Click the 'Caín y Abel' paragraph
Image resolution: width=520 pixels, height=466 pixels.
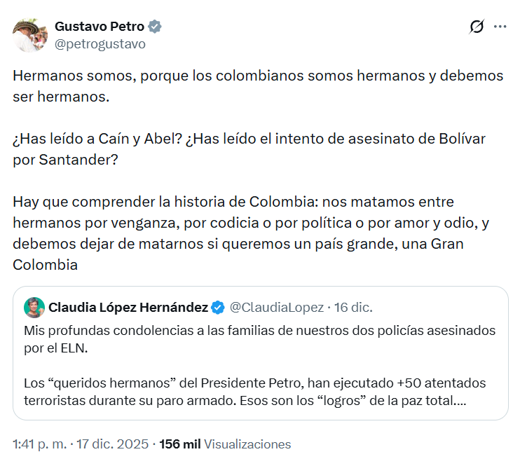pyautogui.click(x=249, y=148)
